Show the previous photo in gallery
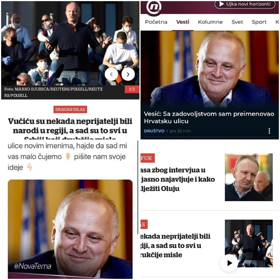280x280 pixels. click(x=111, y=74)
